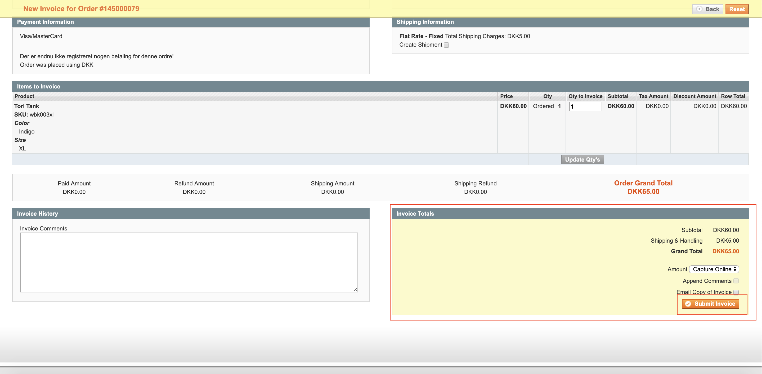Click the Discount Amount column header
Viewport: 762px width, 374px height.
(694, 96)
